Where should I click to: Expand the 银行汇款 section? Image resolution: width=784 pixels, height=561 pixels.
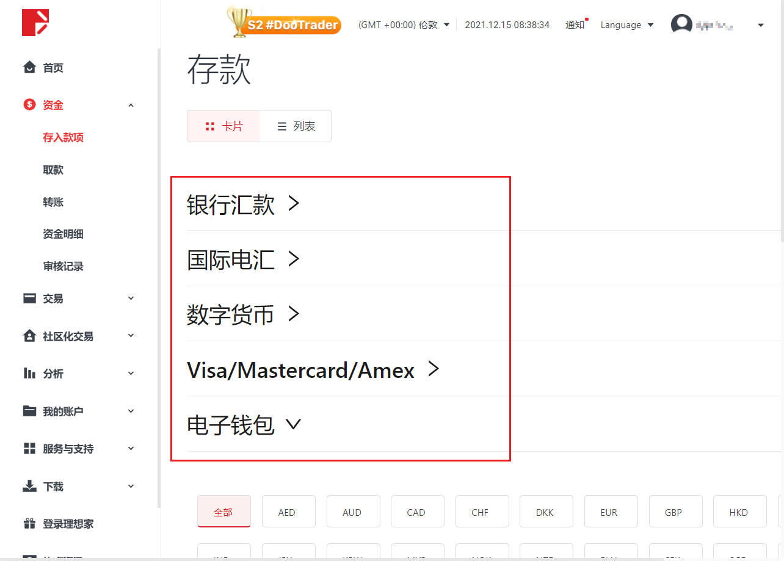[244, 204]
